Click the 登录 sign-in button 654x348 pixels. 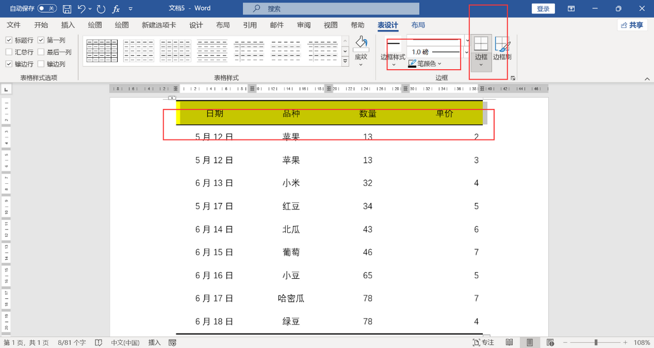click(x=543, y=9)
